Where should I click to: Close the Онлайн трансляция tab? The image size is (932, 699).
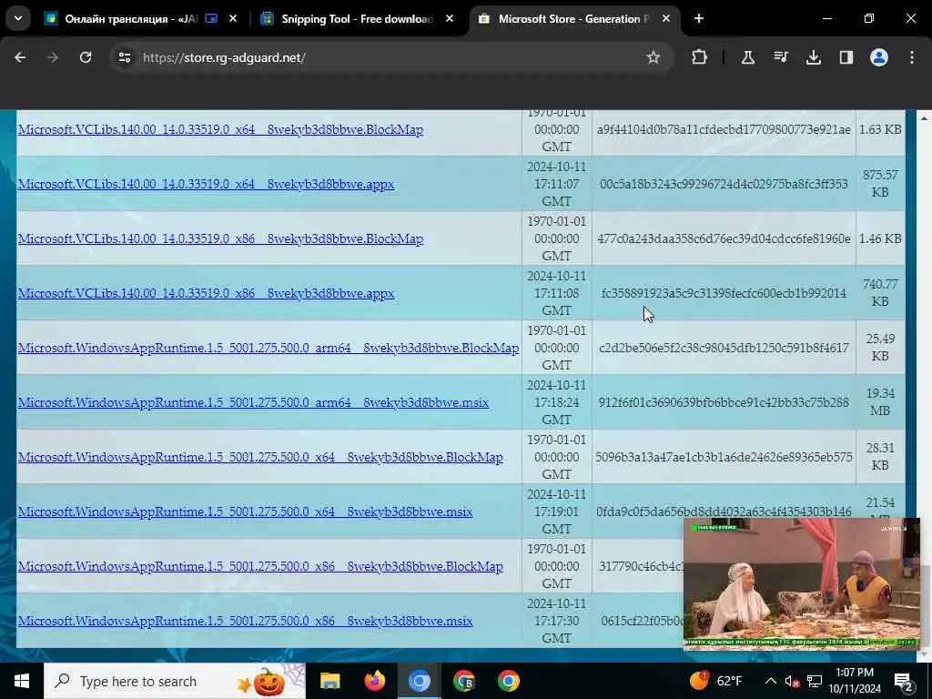pyautogui.click(x=233, y=19)
